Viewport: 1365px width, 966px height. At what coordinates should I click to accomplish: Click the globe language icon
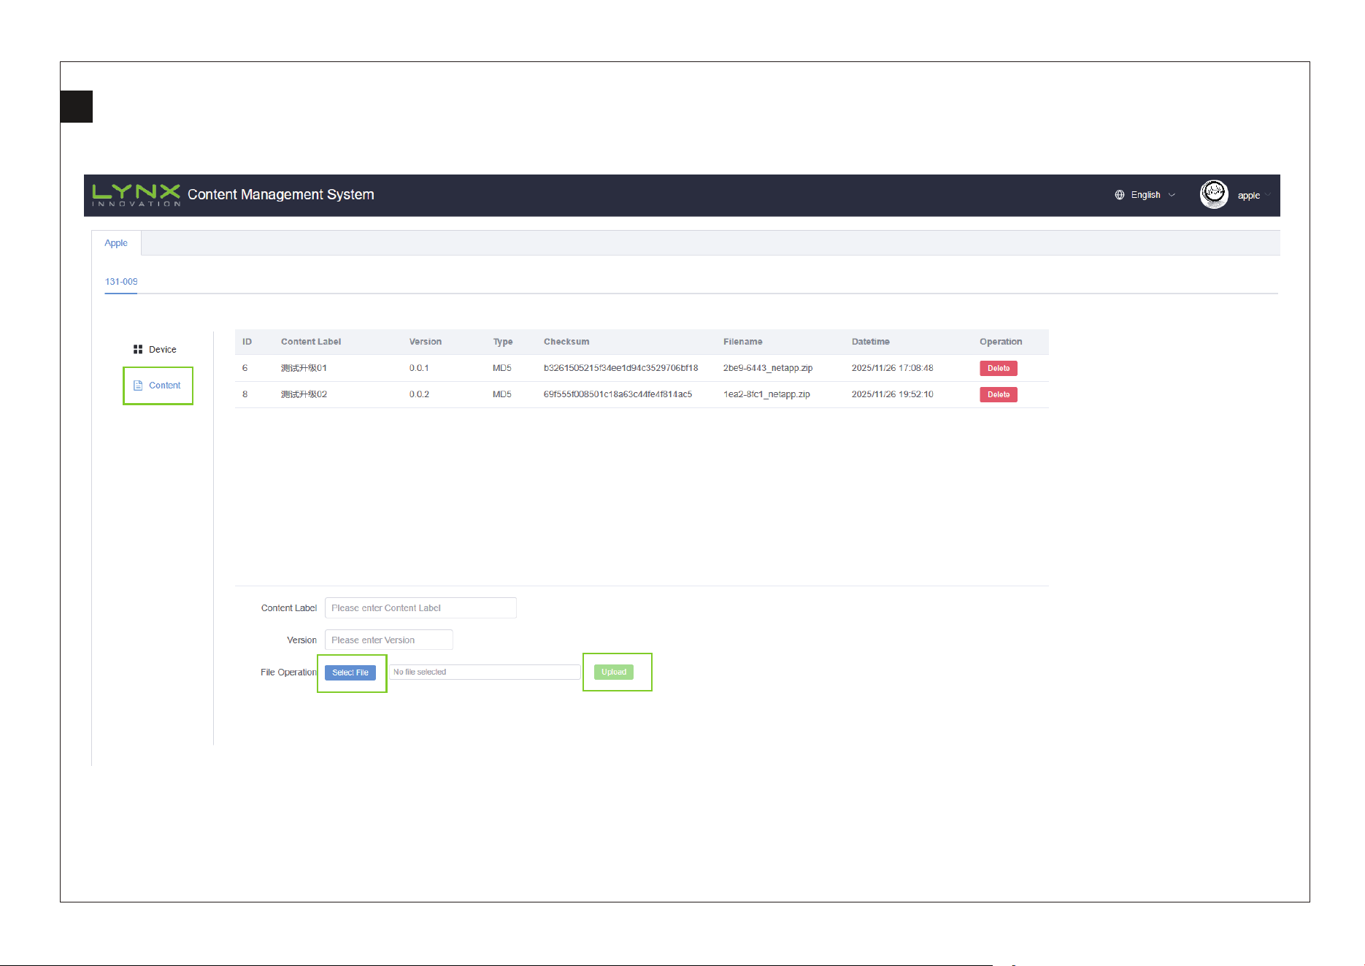(1120, 195)
